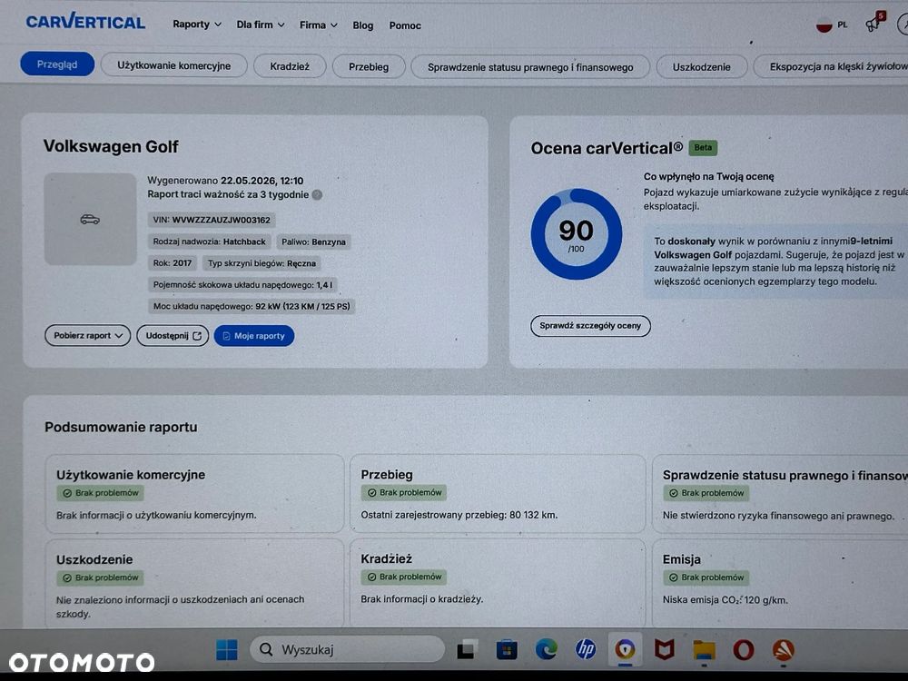Click the search magnifier in taskbar
The height and width of the screenshot is (681, 908).
(x=266, y=649)
